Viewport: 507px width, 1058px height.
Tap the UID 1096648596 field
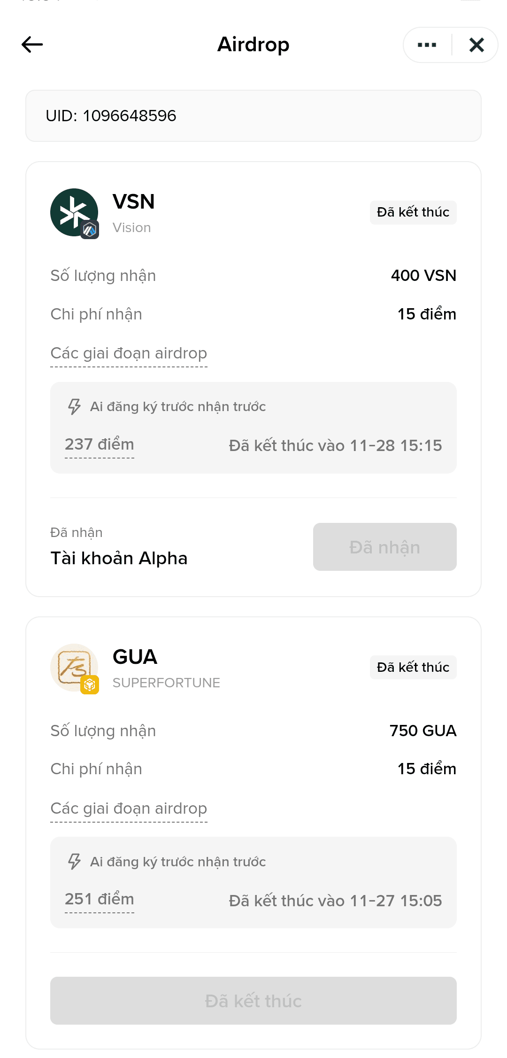click(x=253, y=116)
